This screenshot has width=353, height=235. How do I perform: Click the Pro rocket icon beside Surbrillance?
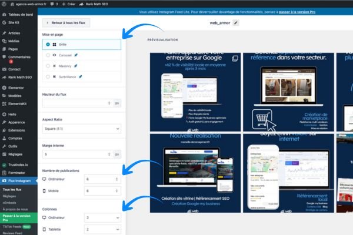coord(81,77)
